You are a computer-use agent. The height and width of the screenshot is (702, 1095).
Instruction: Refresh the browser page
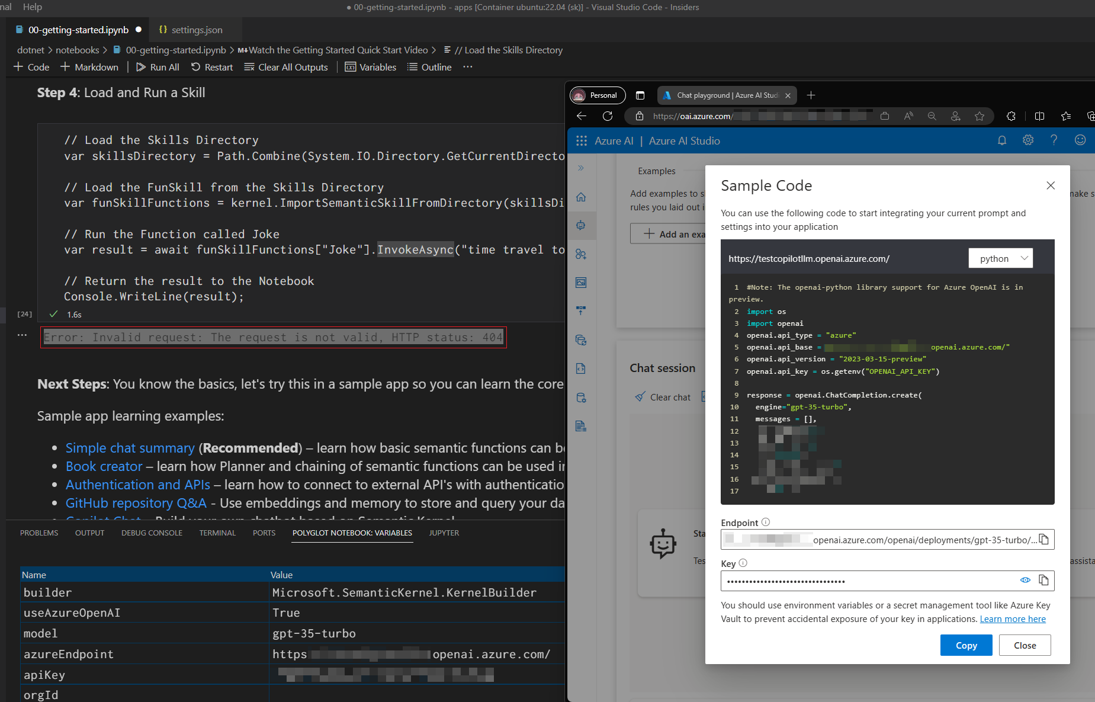pyautogui.click(x=608, y=116)
